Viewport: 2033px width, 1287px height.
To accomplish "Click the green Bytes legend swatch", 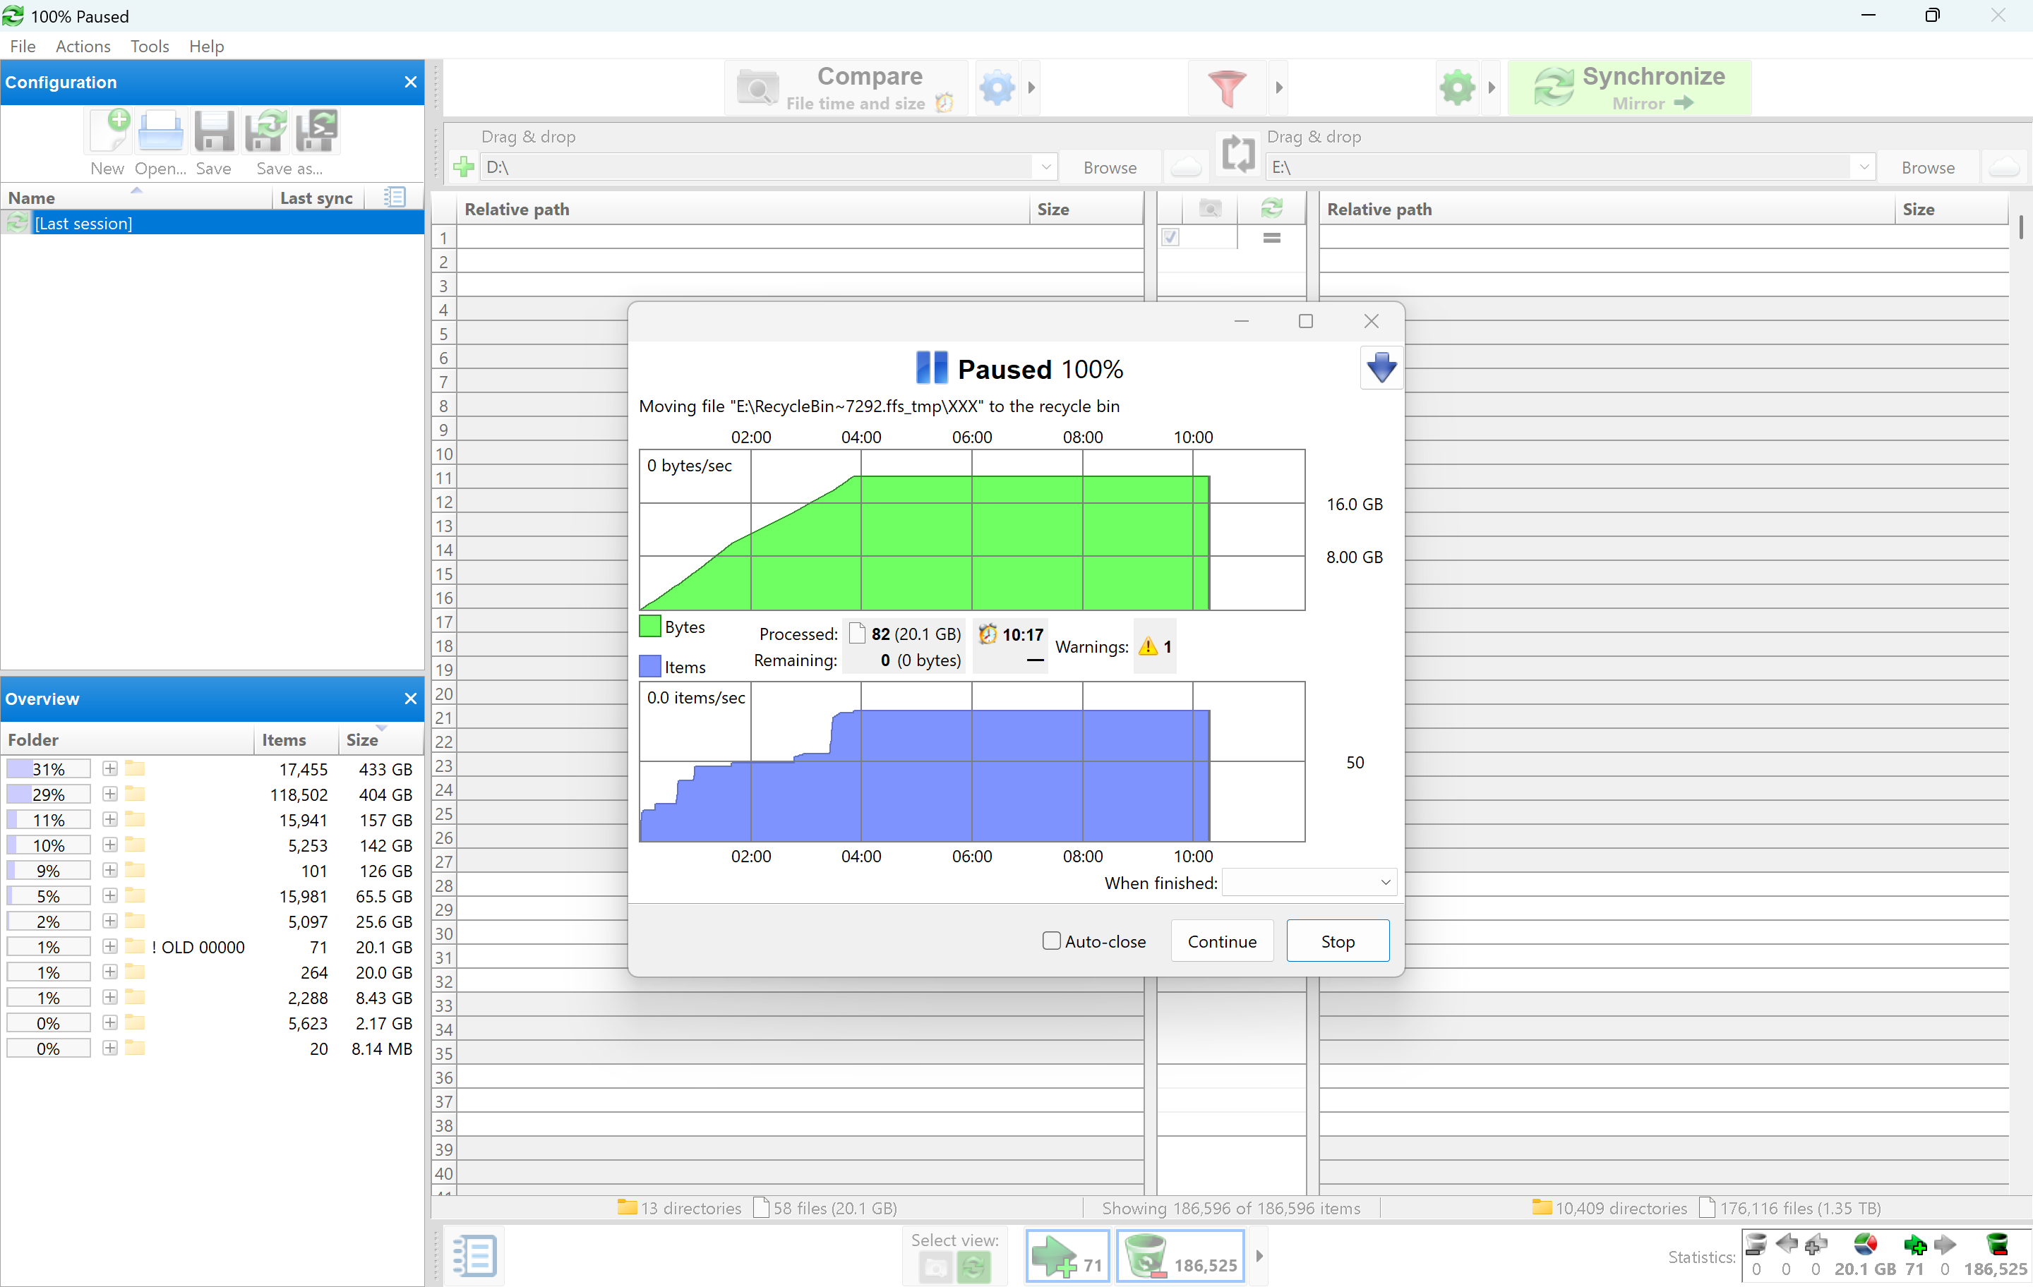I will [649, 626].
